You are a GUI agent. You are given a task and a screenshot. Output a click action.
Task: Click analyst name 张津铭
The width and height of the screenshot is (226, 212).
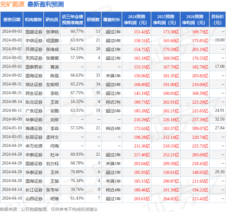coord(52,32)
